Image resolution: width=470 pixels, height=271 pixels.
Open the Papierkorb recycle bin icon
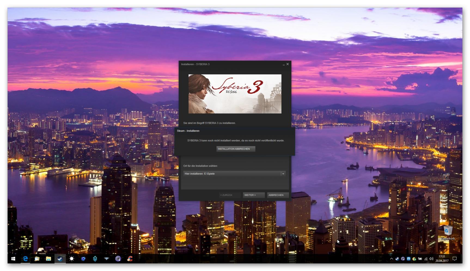(x=448, y=232)
